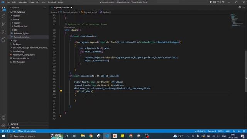
Task: Expand the Packages folder
Action: (28, 44)
